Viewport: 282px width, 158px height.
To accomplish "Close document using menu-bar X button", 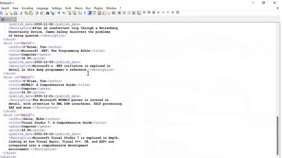I will coord(278,8).
